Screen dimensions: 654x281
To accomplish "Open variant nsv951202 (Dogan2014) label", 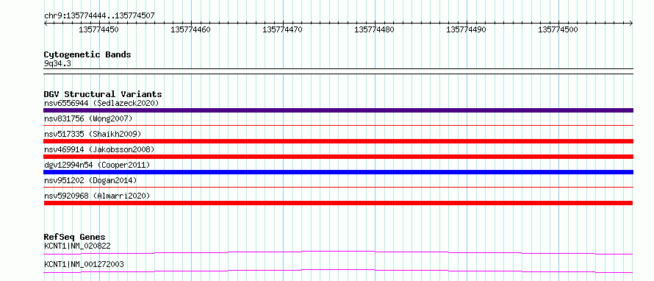I will [x=90, y=180].
